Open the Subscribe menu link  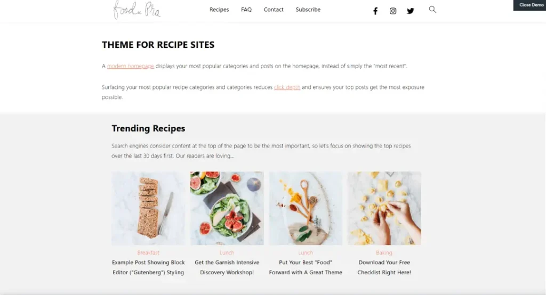click(x=308, y=10)
